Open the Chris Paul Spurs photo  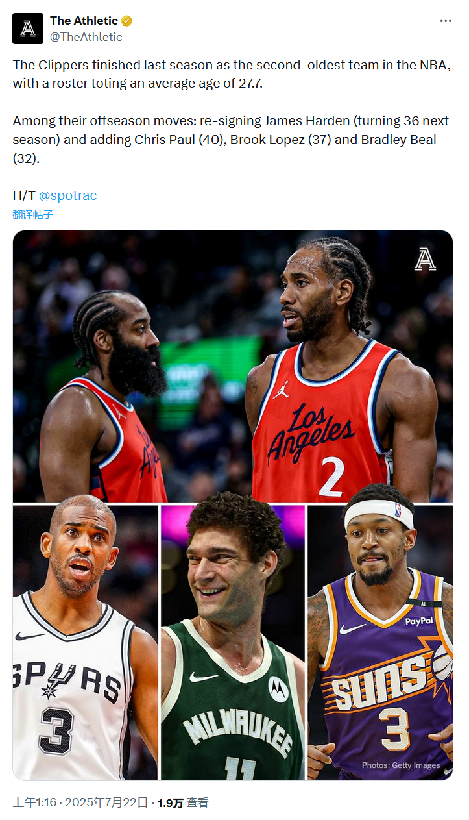point(85,643)
